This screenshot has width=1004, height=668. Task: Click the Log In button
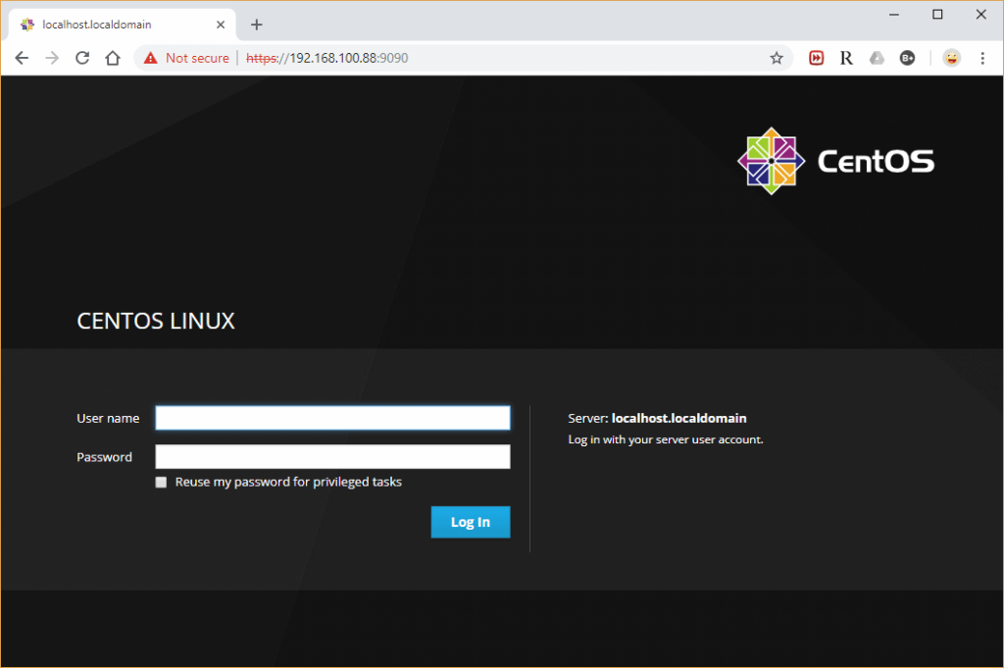(x=471, y=522)
